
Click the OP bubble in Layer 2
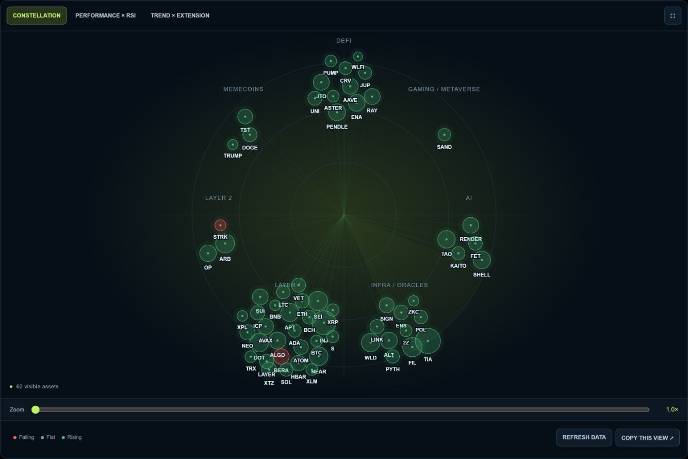tap(208, 253)
